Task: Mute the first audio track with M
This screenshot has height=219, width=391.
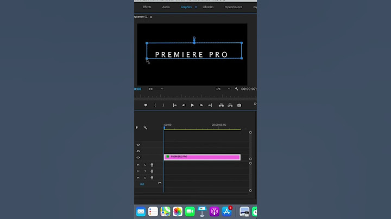Action: coord(138,165)
